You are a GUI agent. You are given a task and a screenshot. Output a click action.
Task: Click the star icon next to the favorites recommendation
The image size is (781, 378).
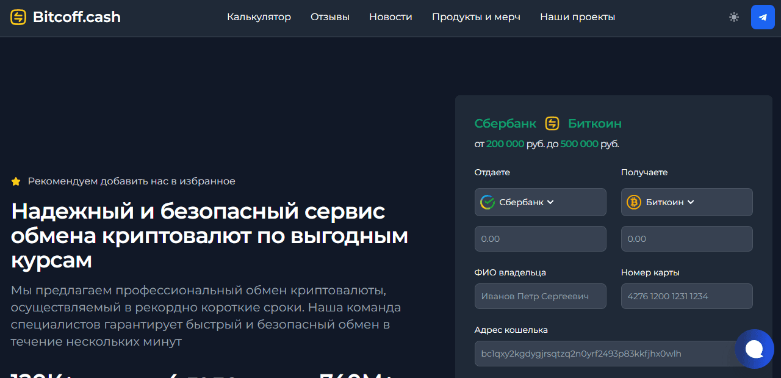(x=15, y=181)
